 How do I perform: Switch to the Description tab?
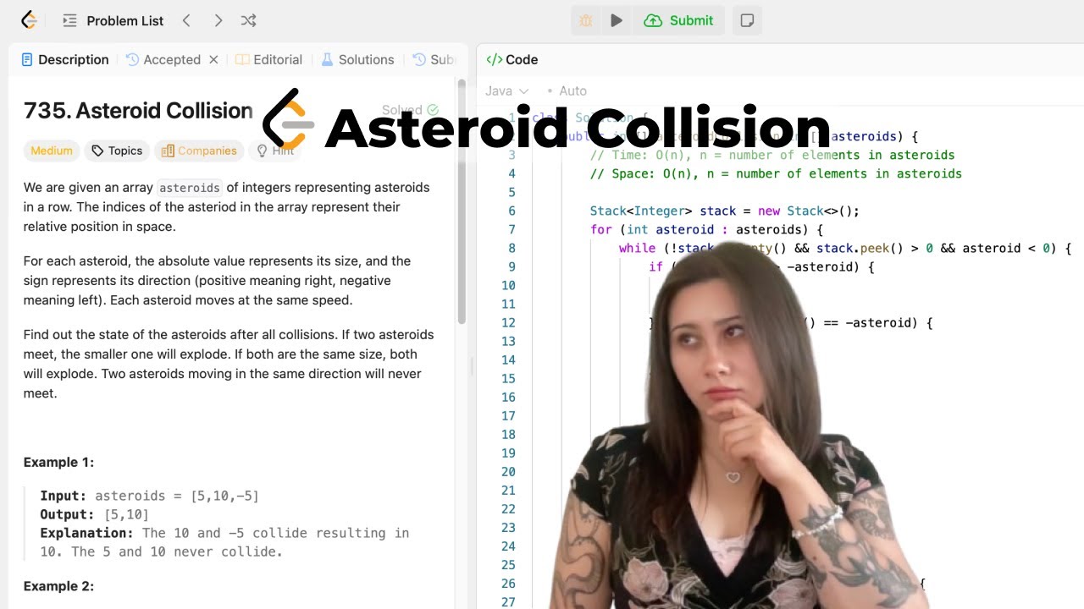click(x=65, y=59)
